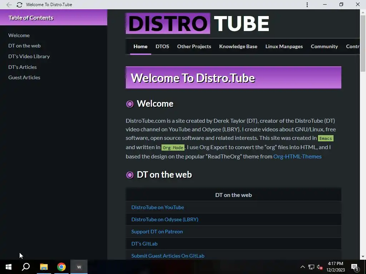The image size is (366, 274).
Task: Reload the page with the refresh icon
Action: (x=19, y=5)
